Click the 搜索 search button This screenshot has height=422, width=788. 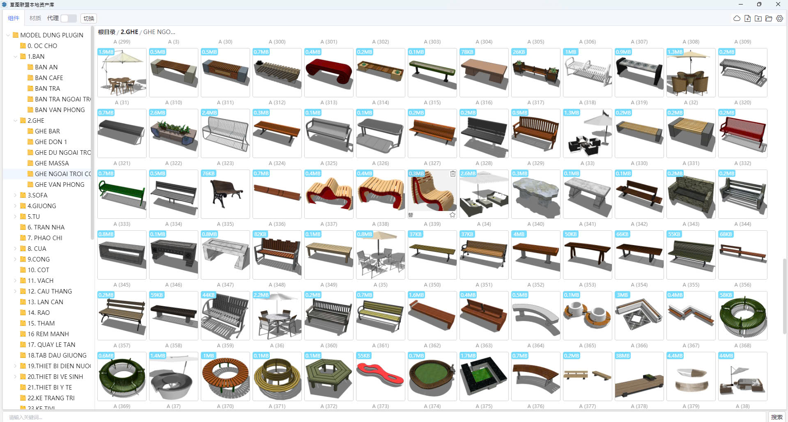coord(777,417)
